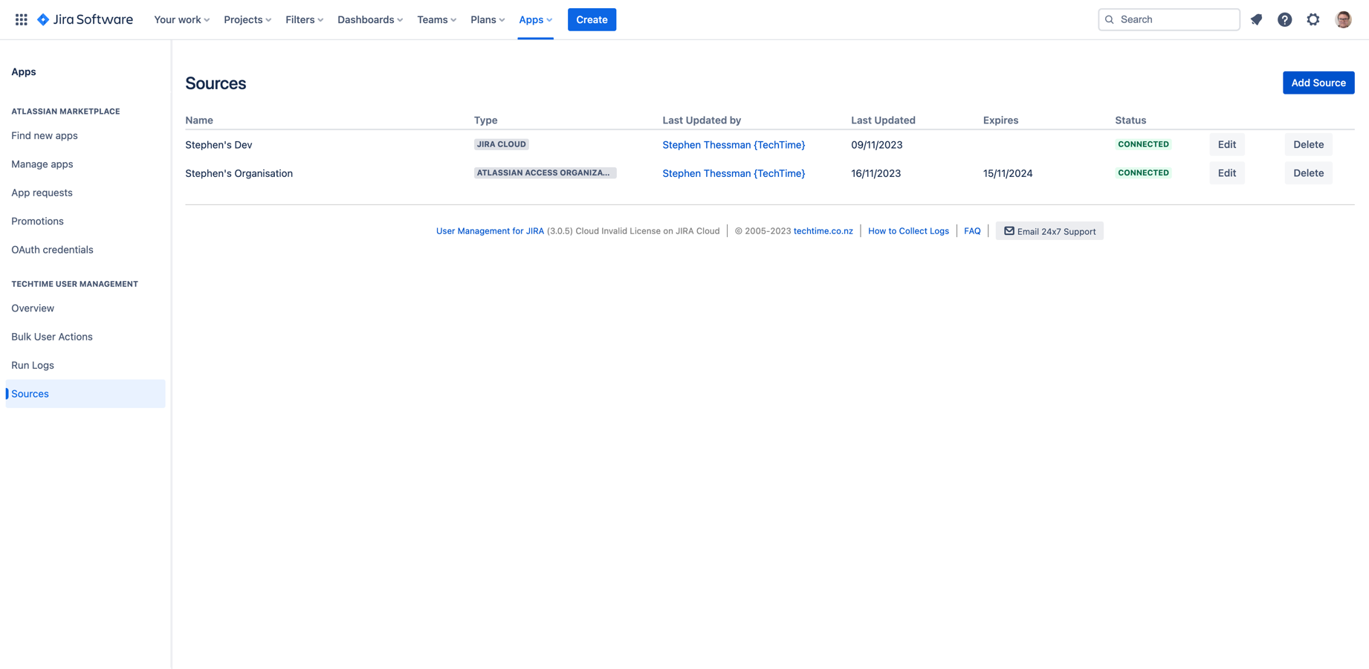Click the 09/11/2023 last updated date
The height and width of the screenshot is (669, 1369).
877,145
